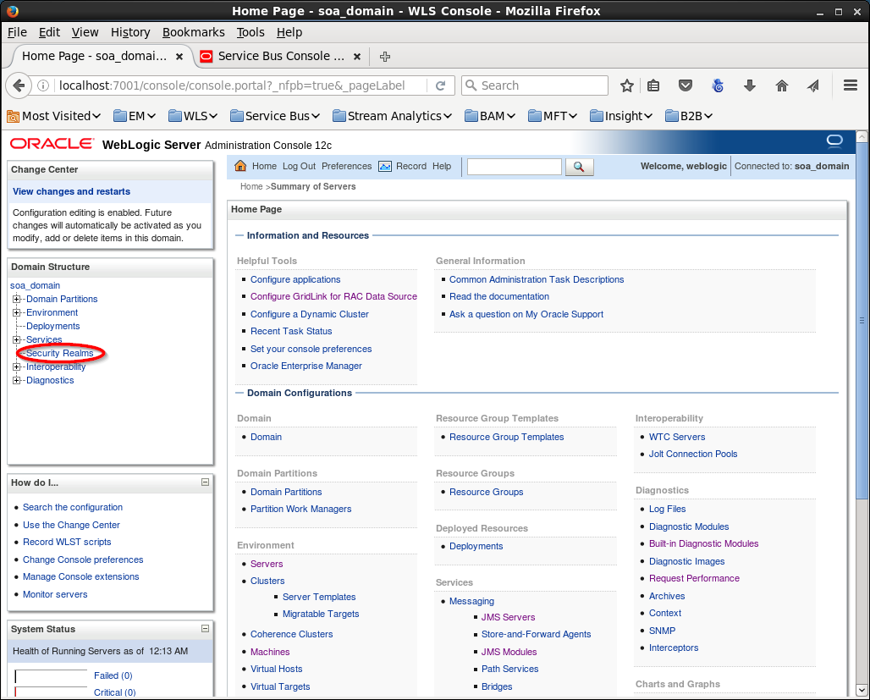Viewport: 870px width, 700px height.
Task: Click the browser home icon
Action: pos(782,85)
